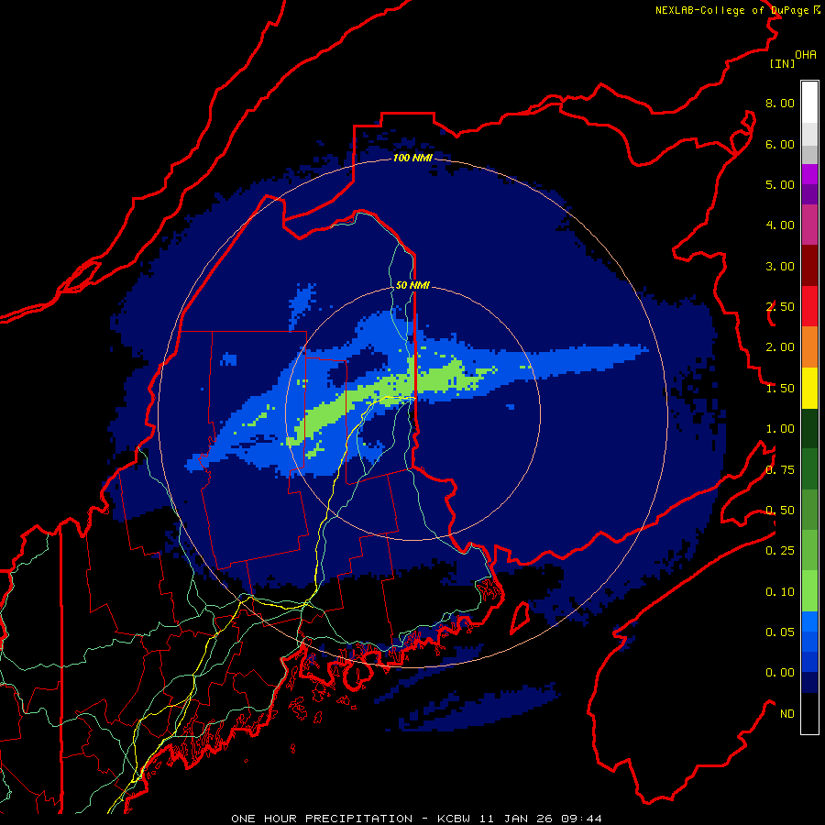Click the NEXLAB-College of DuPage credit text
The width and height of the screenshot is (825, 825).
click(x=737, y=10)
